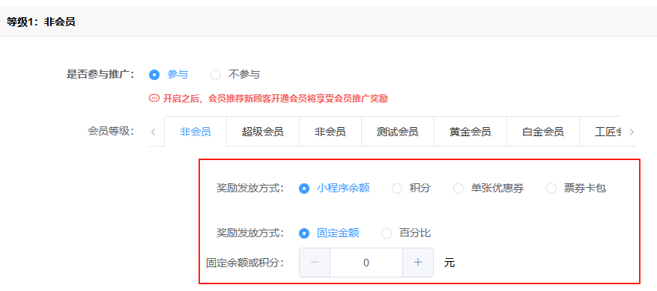Switch to the 超级会员 tab
The image size is (657, 291).
[263, 132]
